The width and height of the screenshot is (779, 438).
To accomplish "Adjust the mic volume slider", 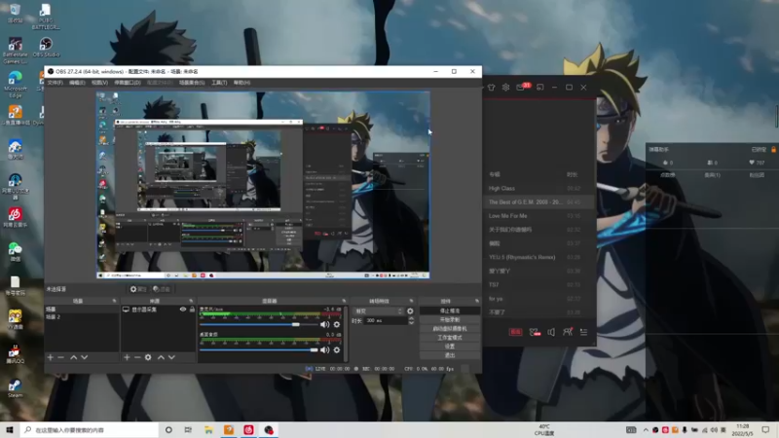I will coord(258,324).
